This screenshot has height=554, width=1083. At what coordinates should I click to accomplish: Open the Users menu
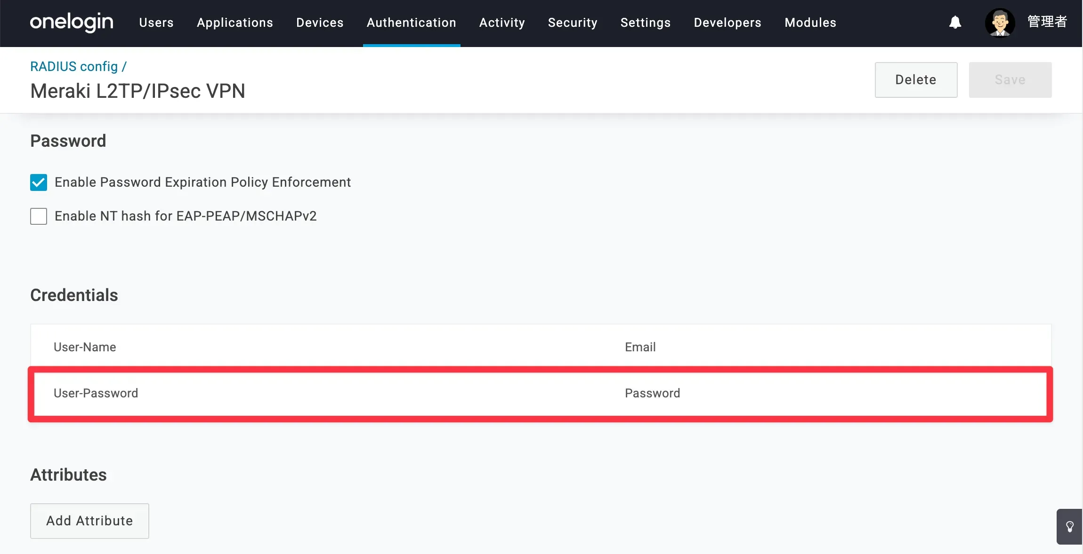tap(156, 23)
